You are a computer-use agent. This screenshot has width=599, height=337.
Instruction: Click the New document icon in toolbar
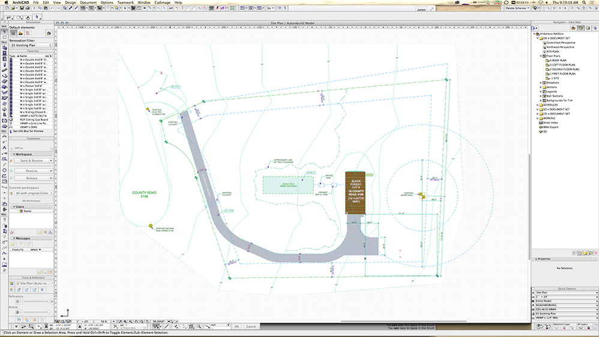tap(7, 8)
